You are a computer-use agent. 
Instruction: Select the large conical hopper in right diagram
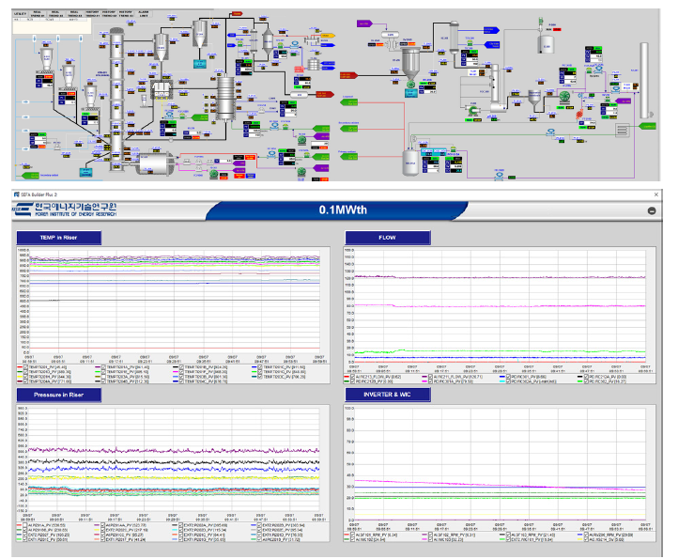tap(411, 62)
